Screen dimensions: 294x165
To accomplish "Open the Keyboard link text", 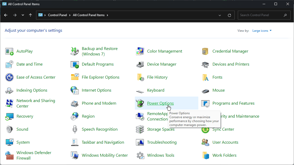I will coord(156,90).
